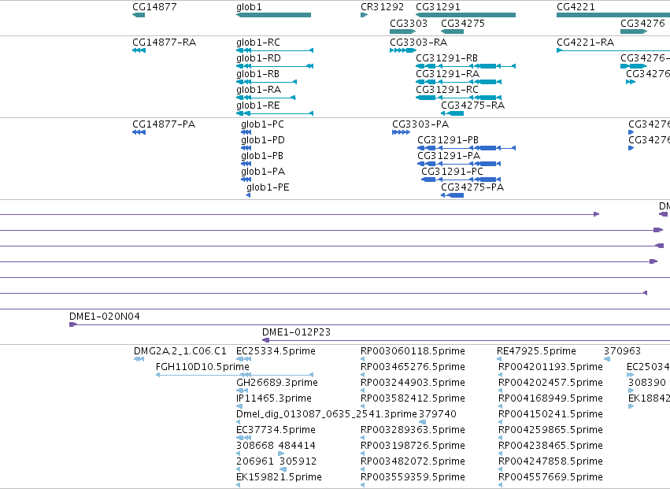Click the CG34275 gene label

(463, 23)
